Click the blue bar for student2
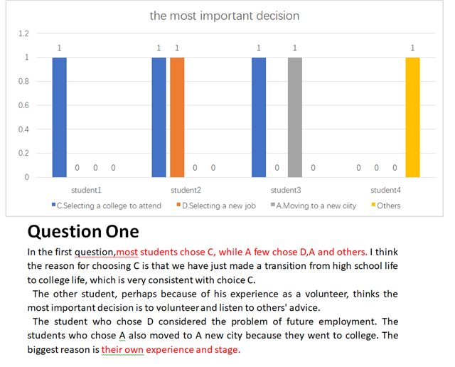The image size is (455, 367). coord(159,117)
